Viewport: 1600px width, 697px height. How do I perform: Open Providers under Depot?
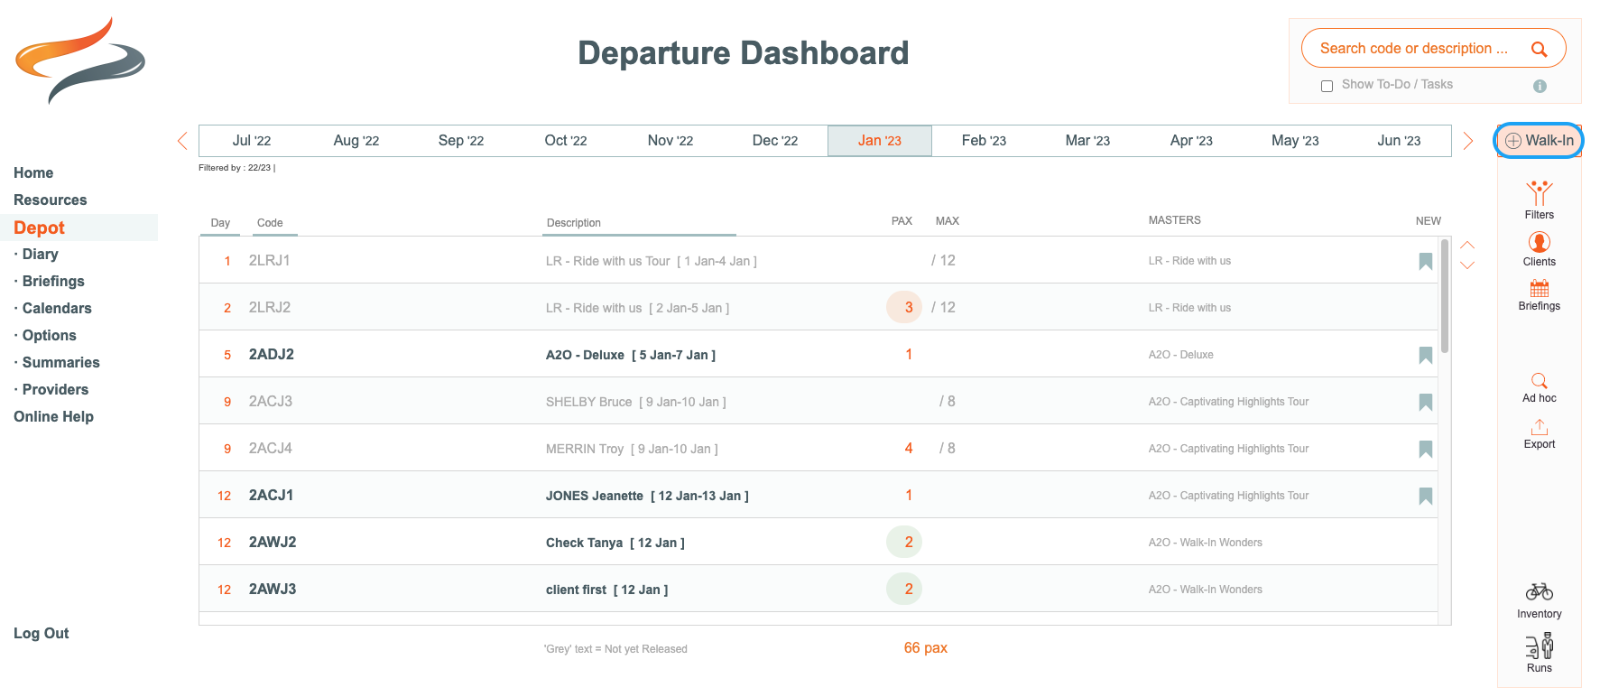56,390
